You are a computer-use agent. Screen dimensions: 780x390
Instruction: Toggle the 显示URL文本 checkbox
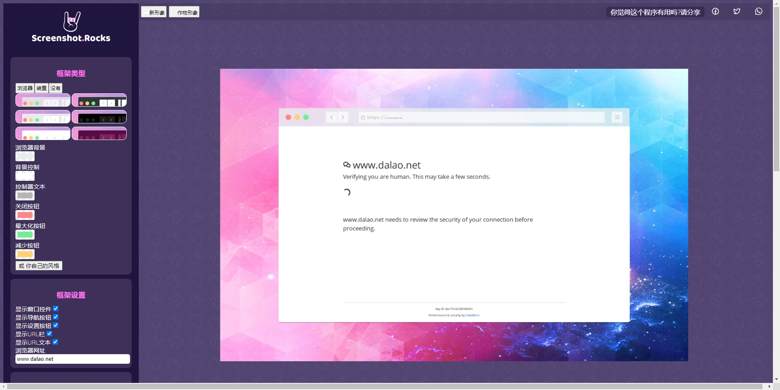click(x=55, y=342)
